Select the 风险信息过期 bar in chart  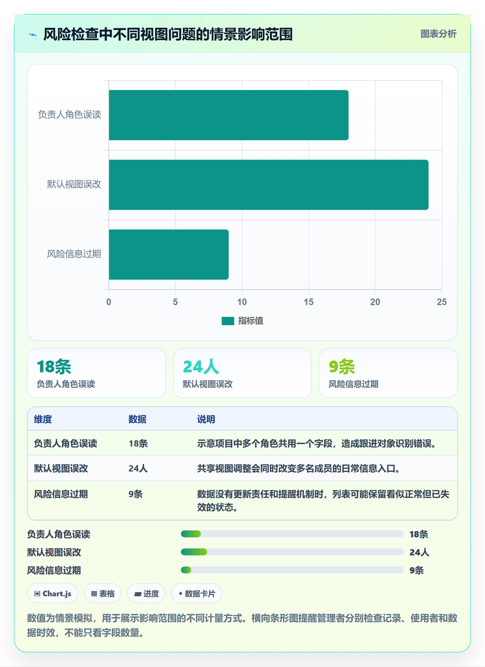[x=169, y=254]
